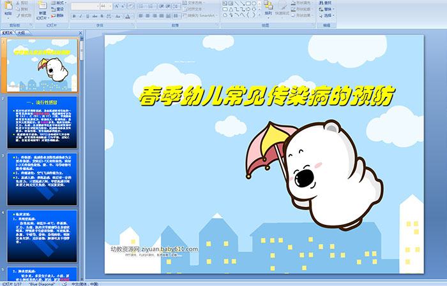Open the font name combo box
Image resolution: width=447 pixels, height=286 pixels.
click(85, 6)
